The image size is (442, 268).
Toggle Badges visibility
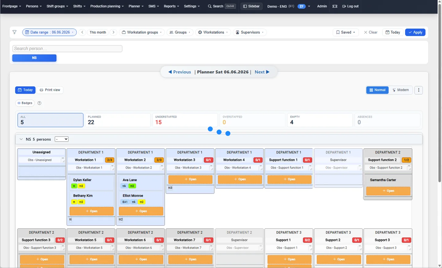25,103
